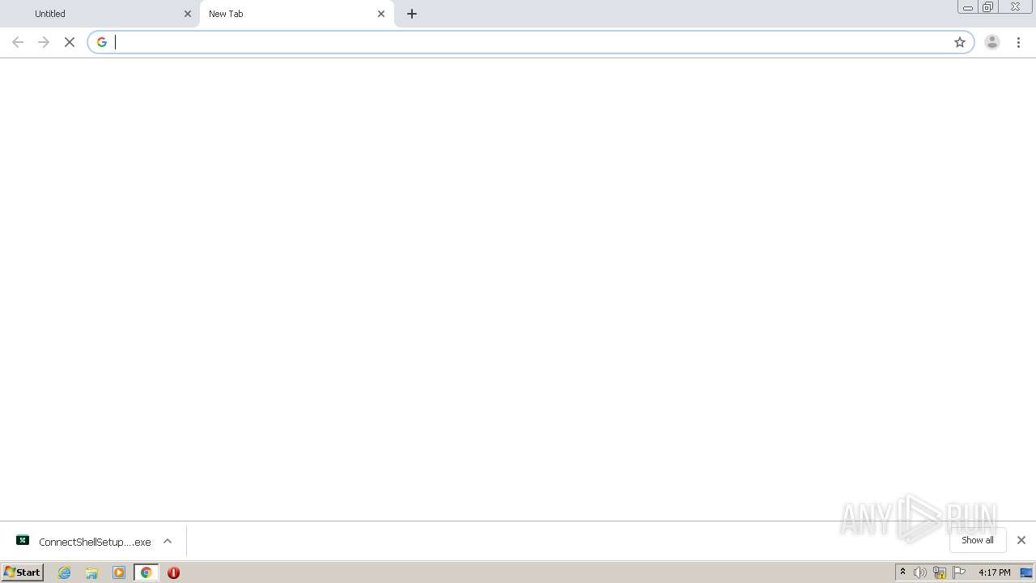Image resolution: width=1036 pixels, height=583 pixels.
Task: Open the network tray icon
Action: pos(940,572)
